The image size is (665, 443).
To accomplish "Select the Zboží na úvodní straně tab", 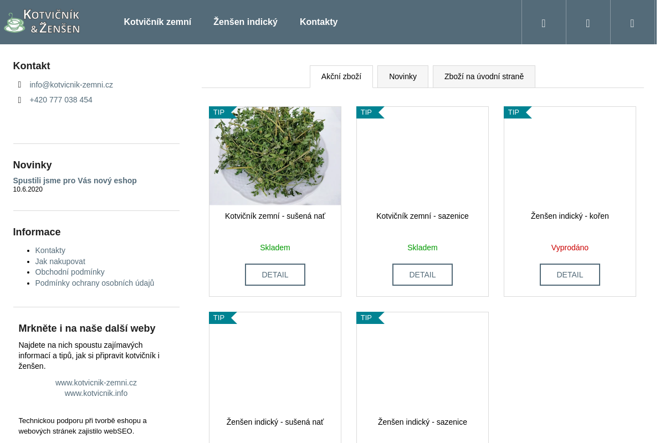I will coord(484,76).
